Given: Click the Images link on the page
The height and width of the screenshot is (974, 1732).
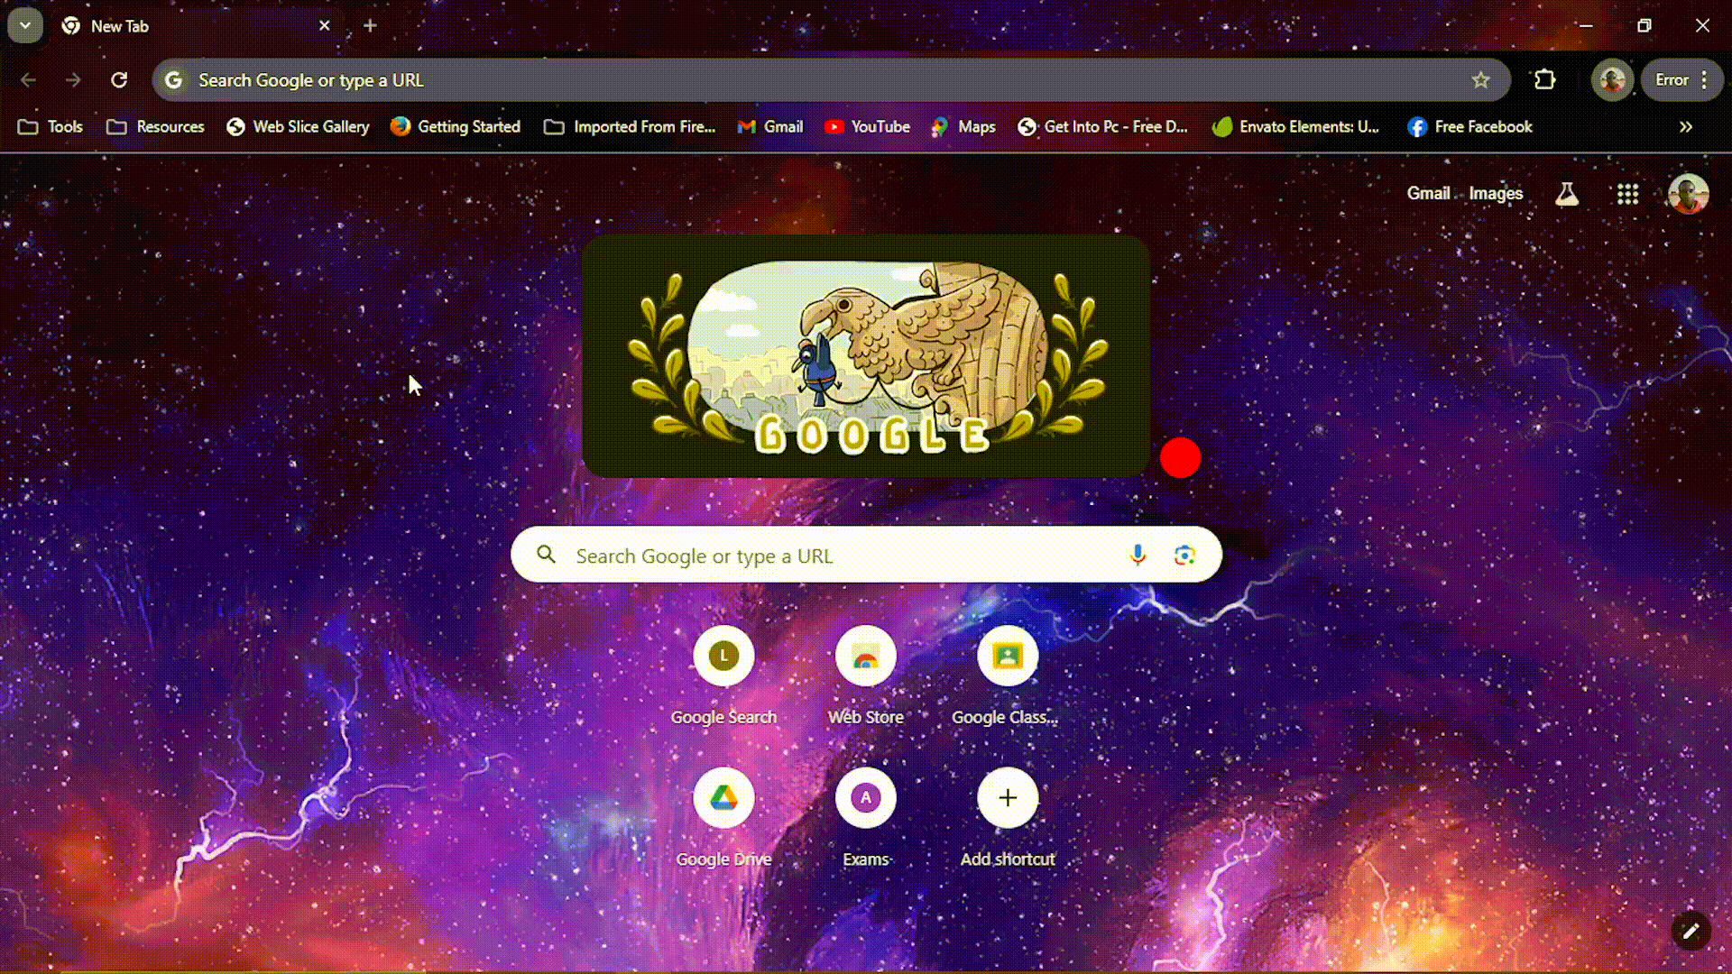Looking at the screenshot, I should pyautogui.click(x=1496, y=194).
